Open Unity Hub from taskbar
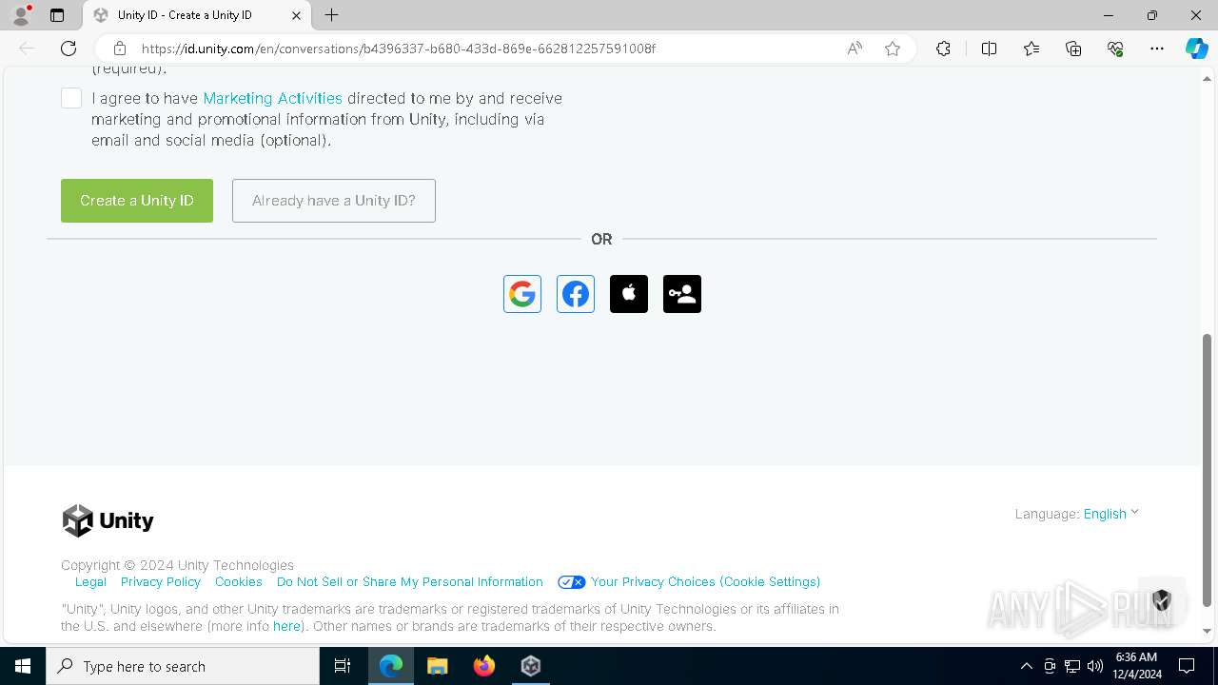Viewport: 1218px width, 685px height. [531, 666]
